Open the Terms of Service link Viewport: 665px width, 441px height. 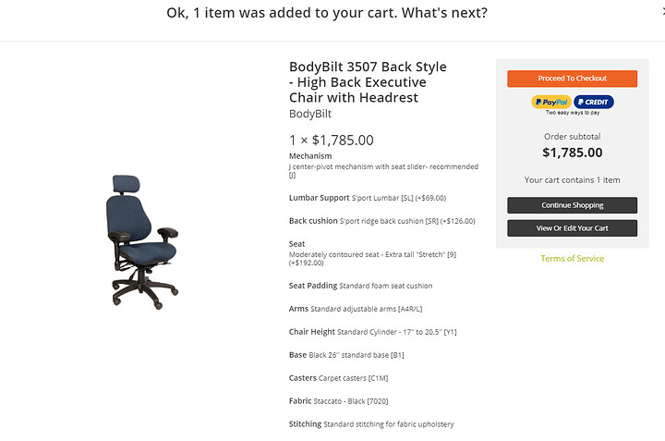coord(572,259)
